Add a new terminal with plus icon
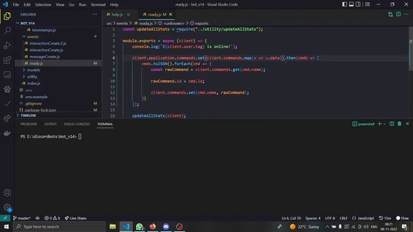Image resolution: width=413 pixels, height=232 pixels. [379, 124]
